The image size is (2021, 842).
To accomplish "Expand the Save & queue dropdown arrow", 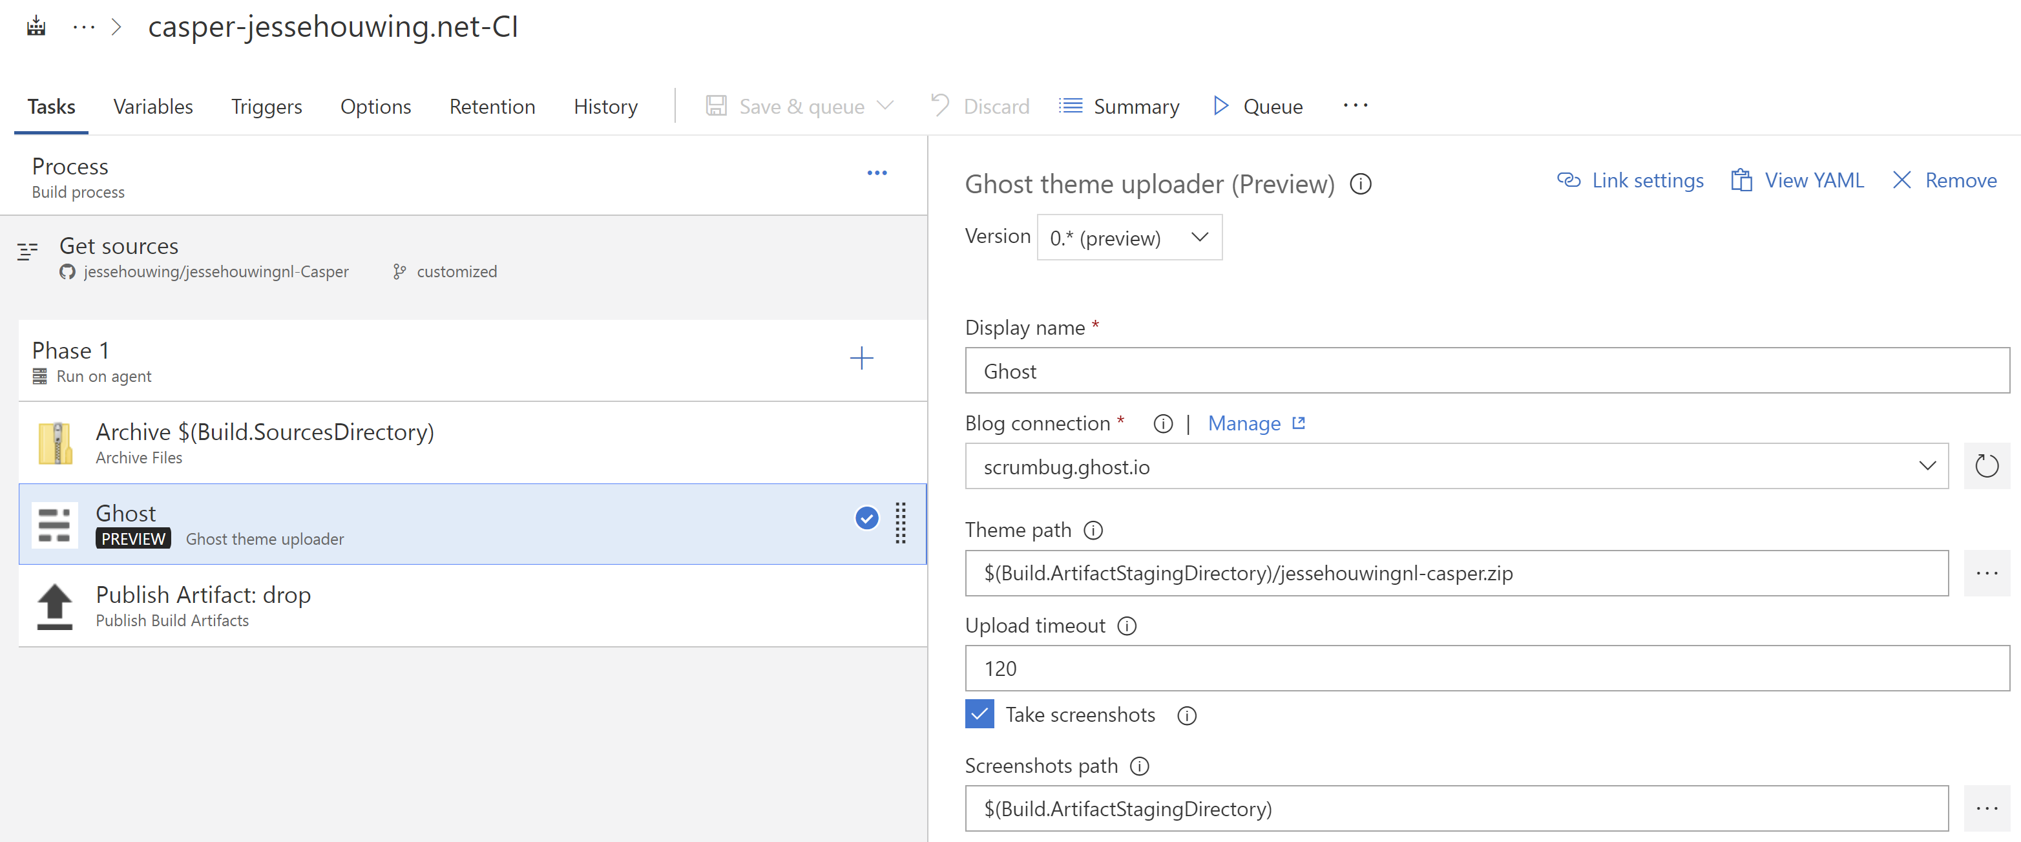I will tap(885, 106).
